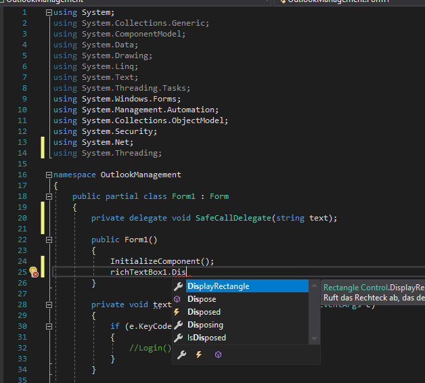
Task: Collapse the Form1 class region
Action: pos(49,196)
